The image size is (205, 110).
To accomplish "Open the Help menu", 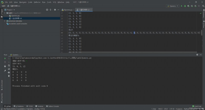I will point(68,2).
